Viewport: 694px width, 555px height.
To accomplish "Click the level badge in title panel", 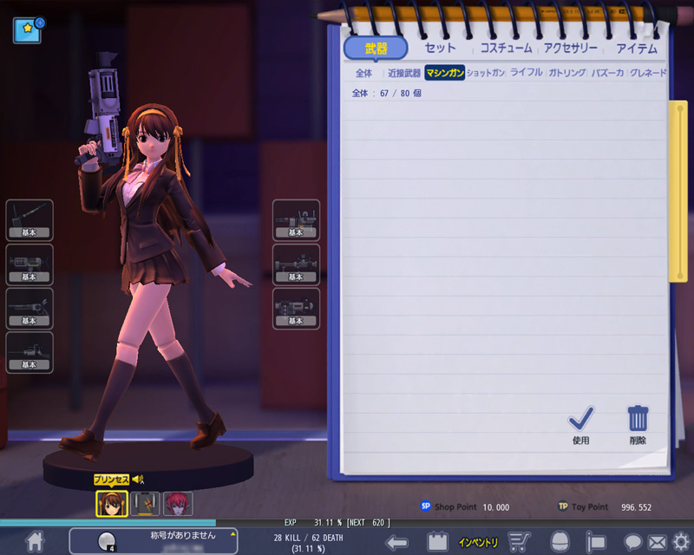I will coord(107,542).
